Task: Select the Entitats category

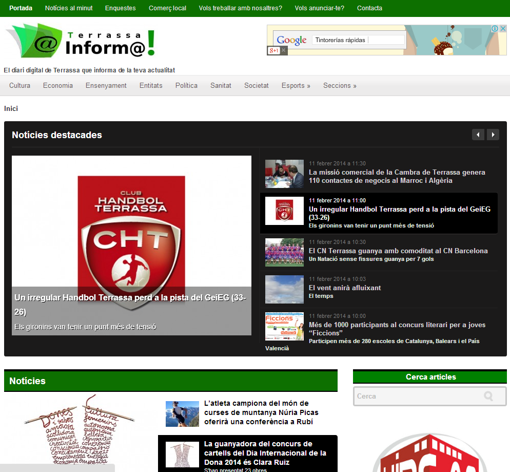Action: 151,86
